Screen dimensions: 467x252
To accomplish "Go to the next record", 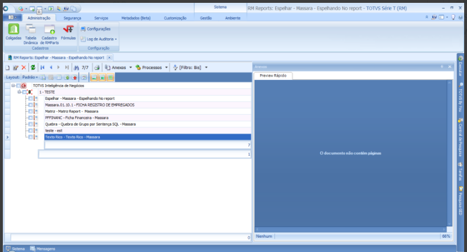I will [58, 68].
